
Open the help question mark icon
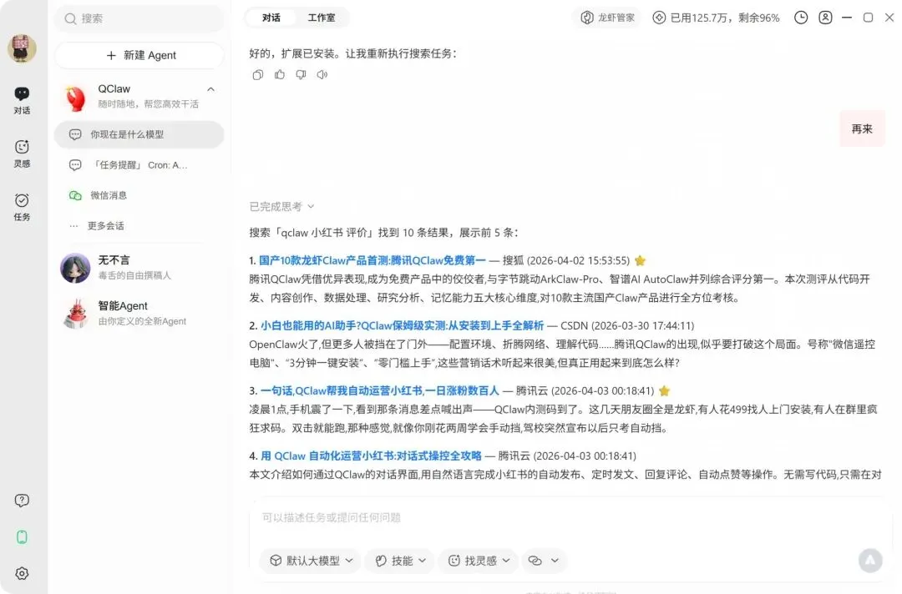(22, 501)
